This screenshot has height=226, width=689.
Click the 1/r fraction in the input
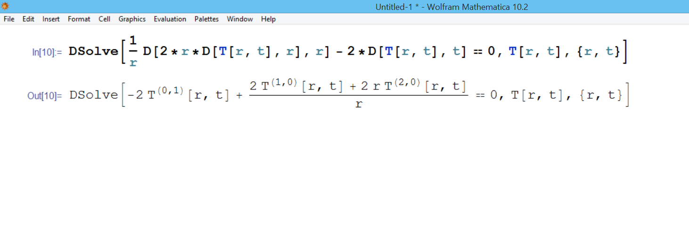[x=133, y=52]
